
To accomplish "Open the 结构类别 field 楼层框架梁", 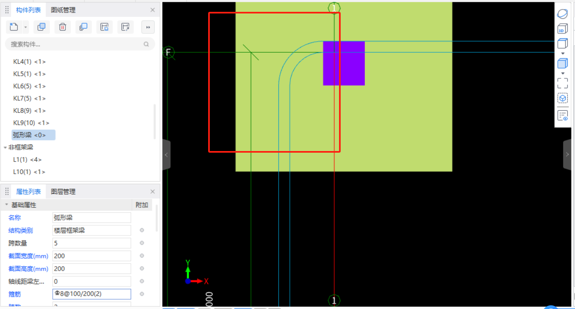I will pos(92,230).
